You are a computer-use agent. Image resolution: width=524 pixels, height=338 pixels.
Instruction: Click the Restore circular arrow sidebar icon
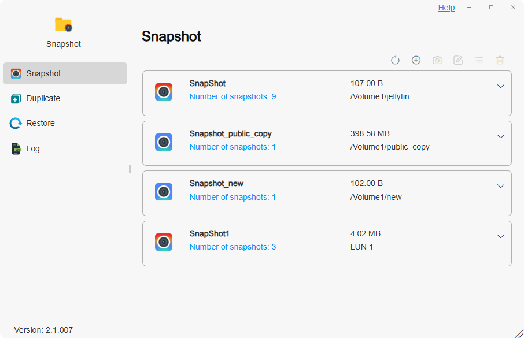16,123
